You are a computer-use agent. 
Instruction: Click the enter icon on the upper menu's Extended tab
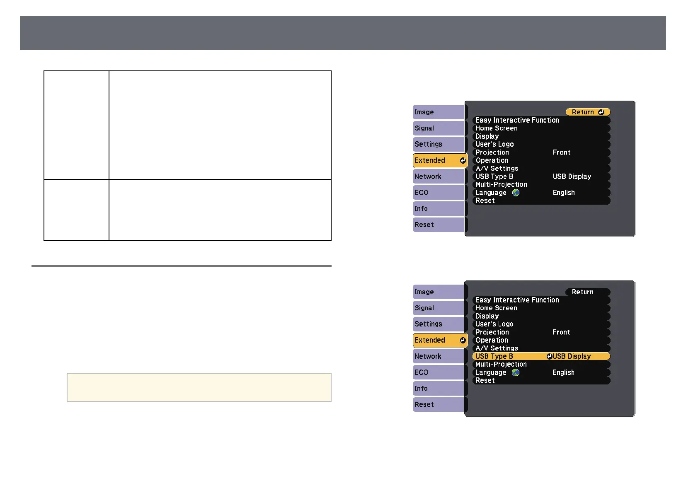pyautogui.click(x=463, y=161)
